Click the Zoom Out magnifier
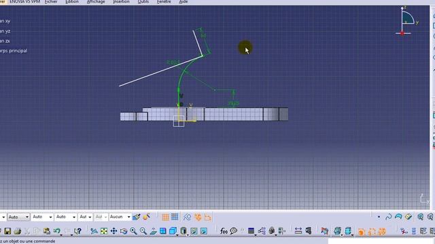Viewport: 435px width, 244px height. [143, 231]
